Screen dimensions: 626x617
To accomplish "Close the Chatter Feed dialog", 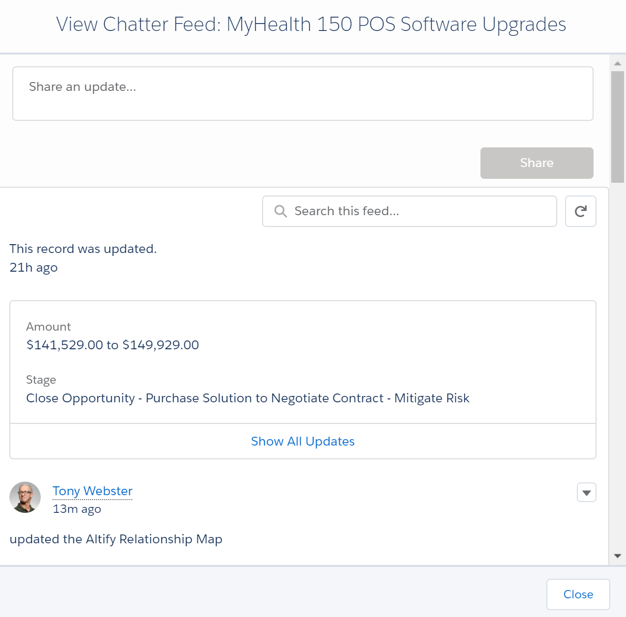I will (x=578, y=594).
